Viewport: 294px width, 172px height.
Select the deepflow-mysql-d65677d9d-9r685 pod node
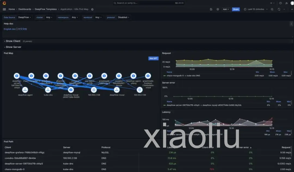pyautogui.click(x=71, y=90)
